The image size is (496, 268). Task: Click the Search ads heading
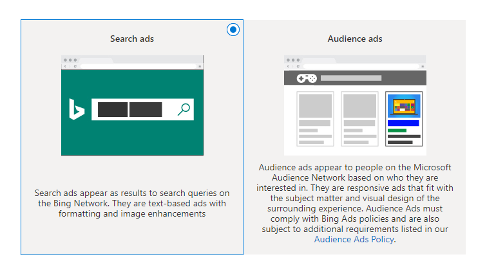pyautogui.click(x=132, y=39)
